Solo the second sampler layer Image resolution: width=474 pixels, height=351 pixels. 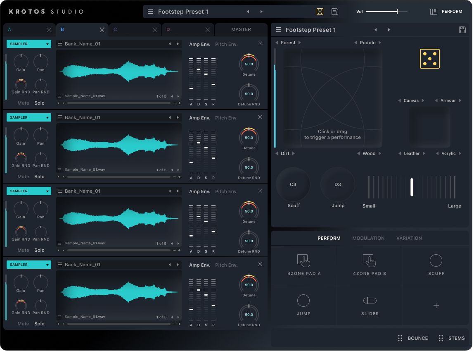(39, 177)
